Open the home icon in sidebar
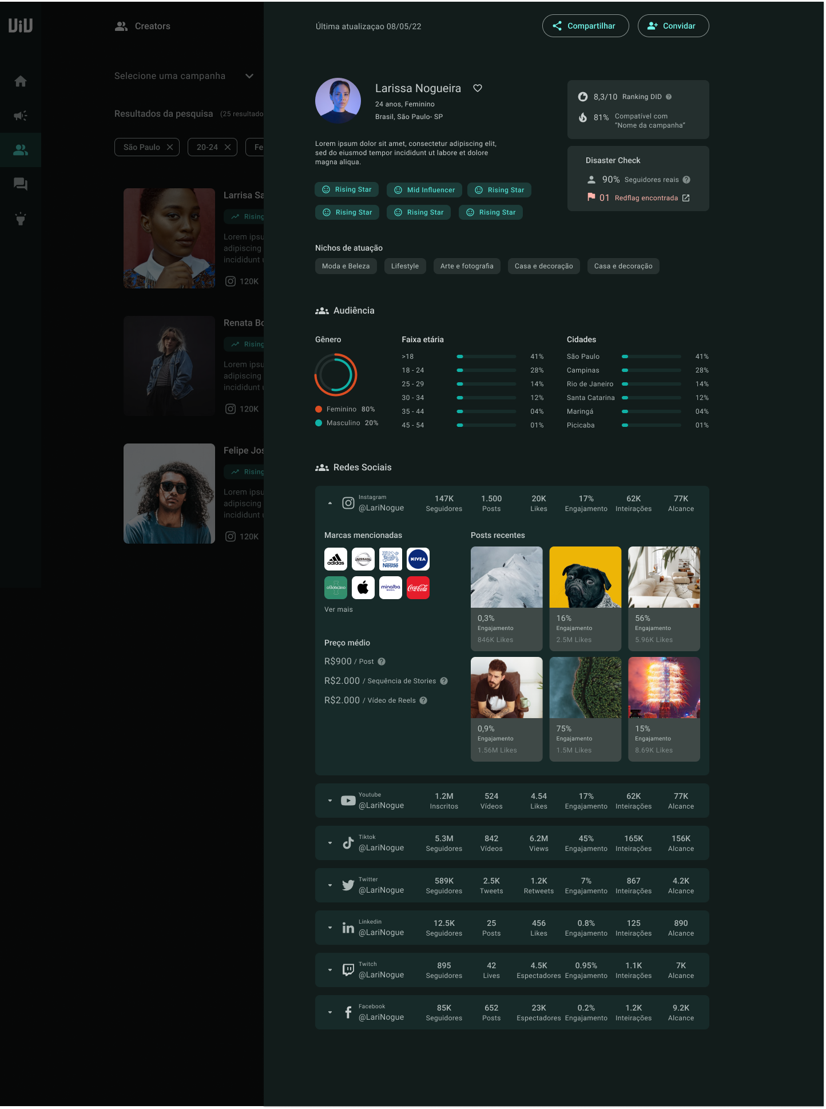This screenshot has width=826, height=1109. click(x=21, y=81)
